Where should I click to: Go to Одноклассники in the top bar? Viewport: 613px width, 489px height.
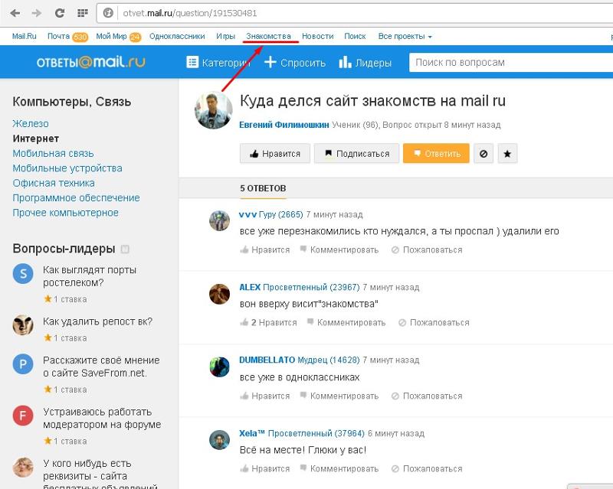[177, 36]
